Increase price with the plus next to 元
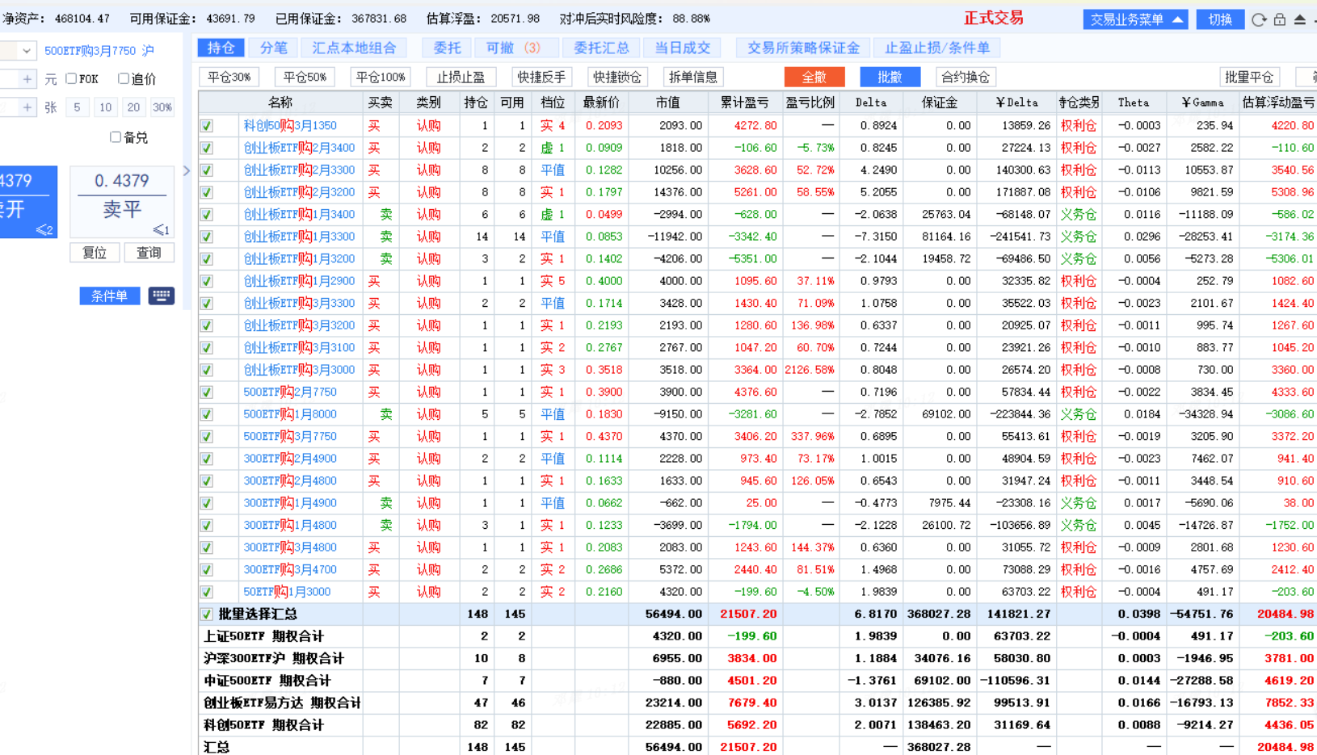This screenshot has width=1317, height=755. point(27,79)
